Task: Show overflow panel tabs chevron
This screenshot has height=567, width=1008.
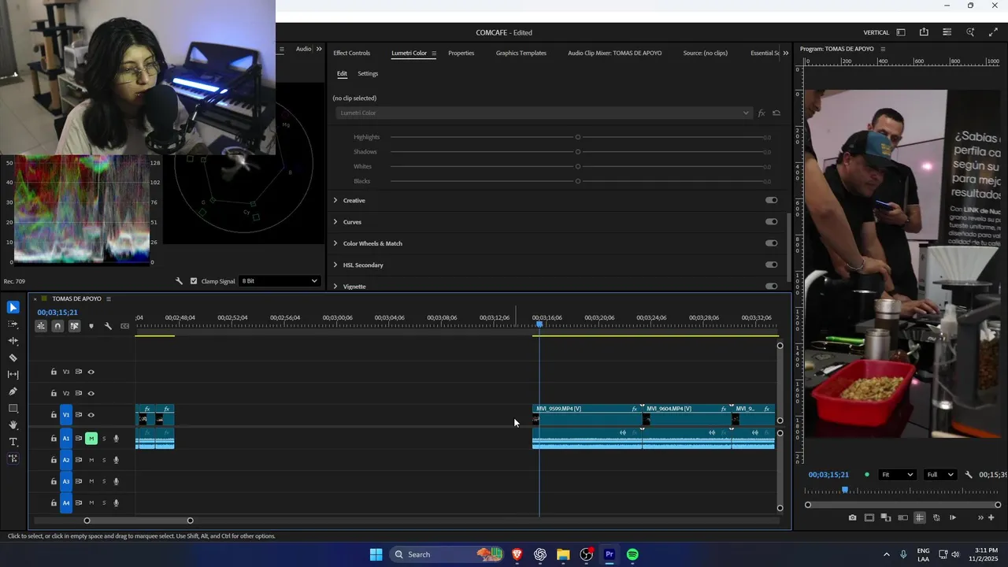Action: click(785, 53)
